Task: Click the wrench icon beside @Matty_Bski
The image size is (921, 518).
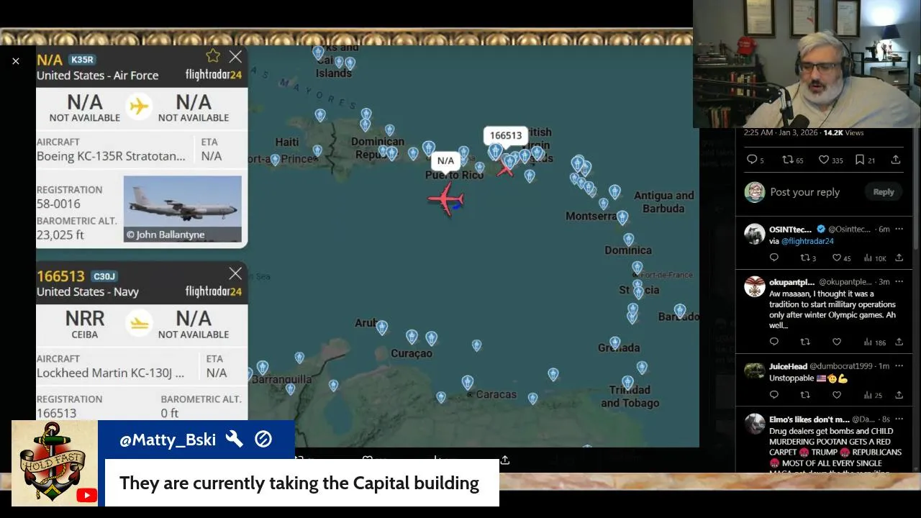Action: (x=235, y=440)
